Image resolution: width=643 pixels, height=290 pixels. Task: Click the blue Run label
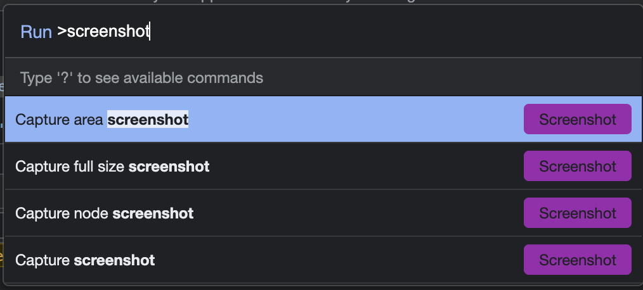pos(36,32)
